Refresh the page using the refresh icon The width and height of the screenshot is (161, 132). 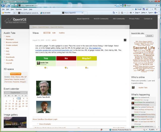pyautogui.click(x=13, y=6)
